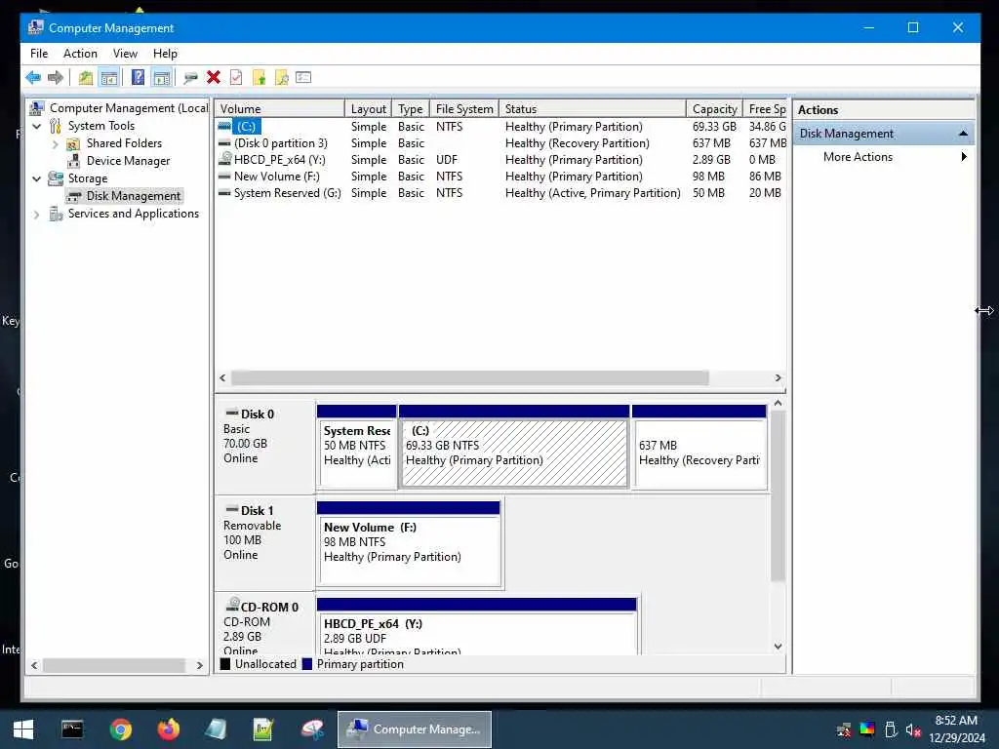The width and height of the screenshot is (999, 749).
Task: Select the (C:) 69.33 GB partition block
Action: coord(514,447)
